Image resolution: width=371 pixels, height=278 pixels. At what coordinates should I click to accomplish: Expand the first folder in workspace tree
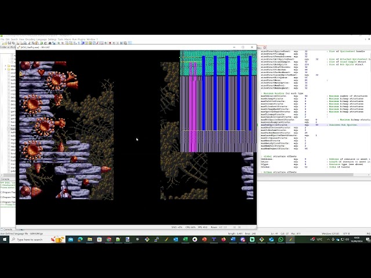pyautogui.click(x=5, y=65)
